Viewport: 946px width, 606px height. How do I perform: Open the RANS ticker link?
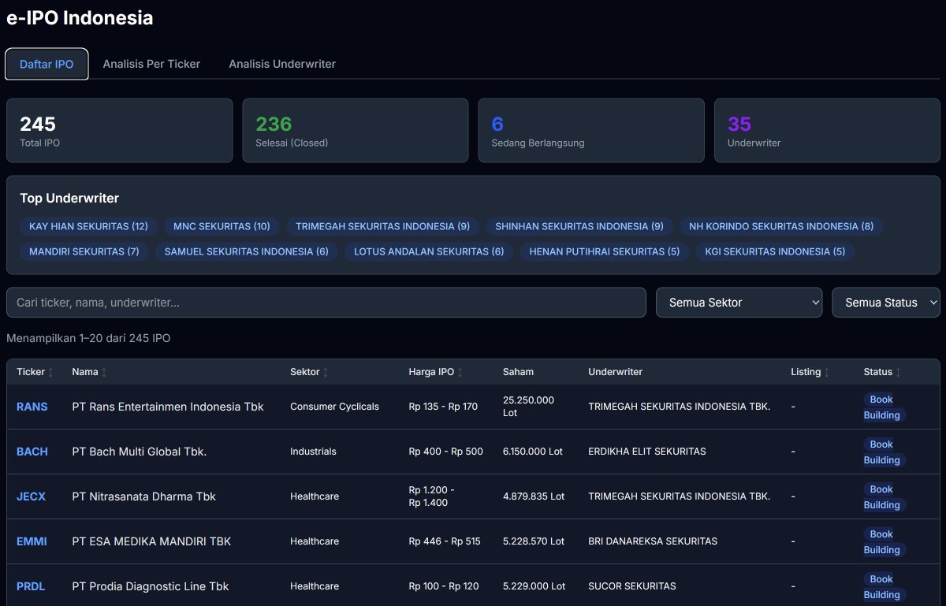click(x=32, y=407)
